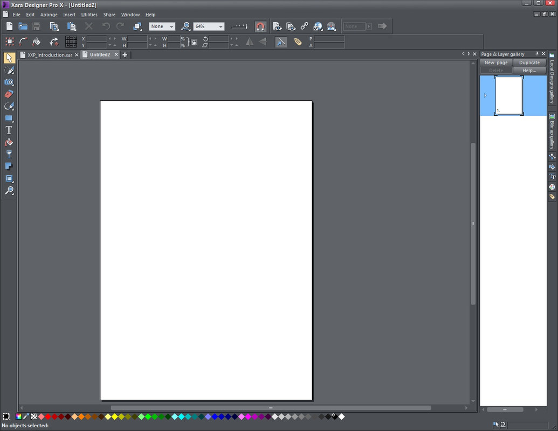This screenshot has width=558, height=431.
Task: Set the no-color checkered swatch
Action: (x=34, y=416)
